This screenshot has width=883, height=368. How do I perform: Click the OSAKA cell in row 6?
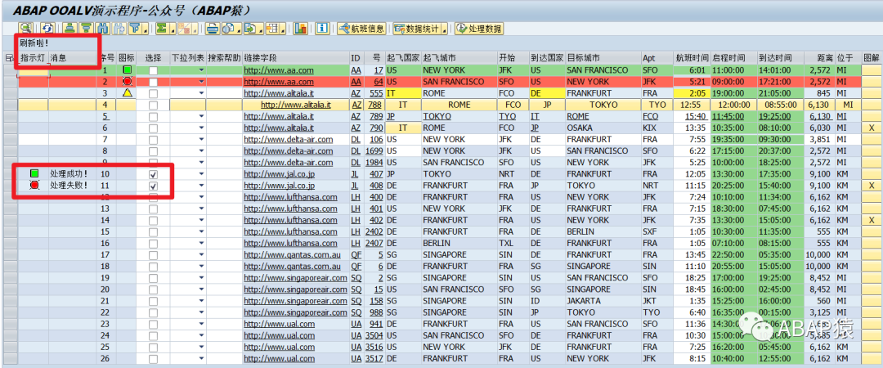[x=603, y=128]
